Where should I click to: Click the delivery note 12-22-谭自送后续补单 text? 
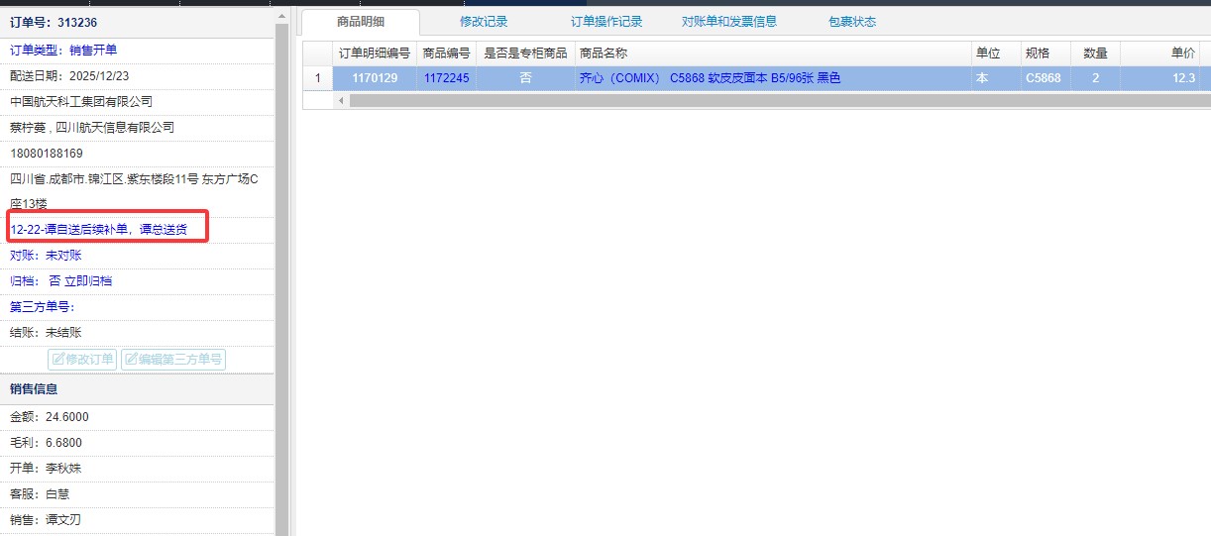(x=98, y=230)
